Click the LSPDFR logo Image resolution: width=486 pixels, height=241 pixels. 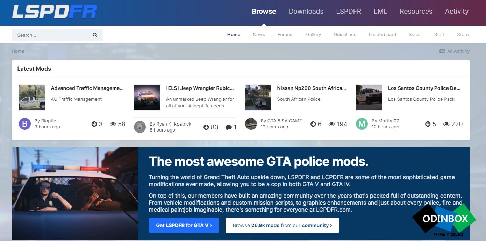tap(54, 12)
